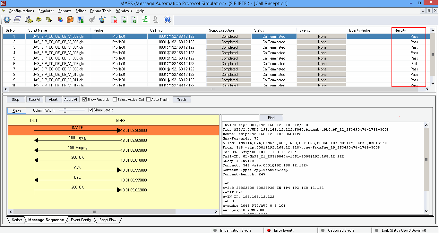Click the Save button
439x233 pixels.
[x=17, y=111]
